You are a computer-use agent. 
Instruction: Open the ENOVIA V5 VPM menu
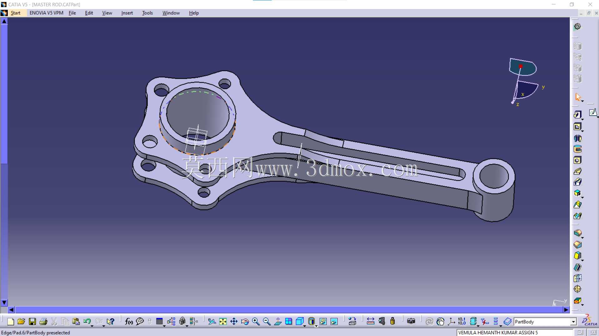[46, 13]
